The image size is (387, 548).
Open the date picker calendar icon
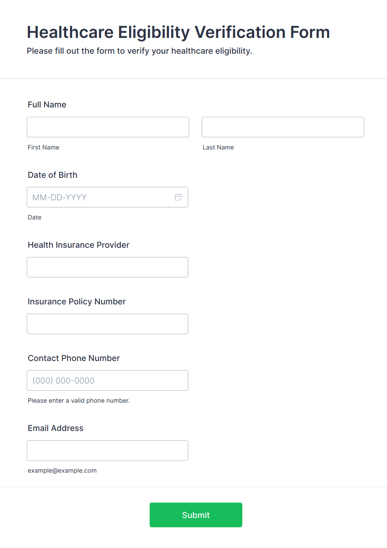coord(179,197)
